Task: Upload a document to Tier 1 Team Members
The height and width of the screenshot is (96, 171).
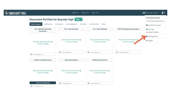Action: 71,41
